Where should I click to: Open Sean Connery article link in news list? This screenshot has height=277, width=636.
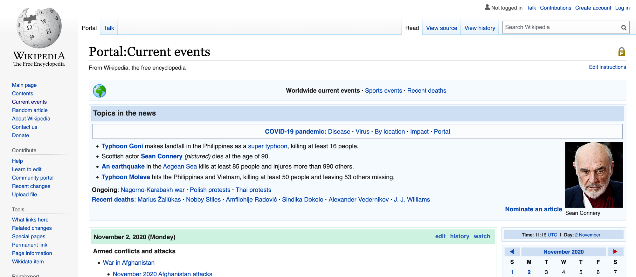(x=162, y=156)
